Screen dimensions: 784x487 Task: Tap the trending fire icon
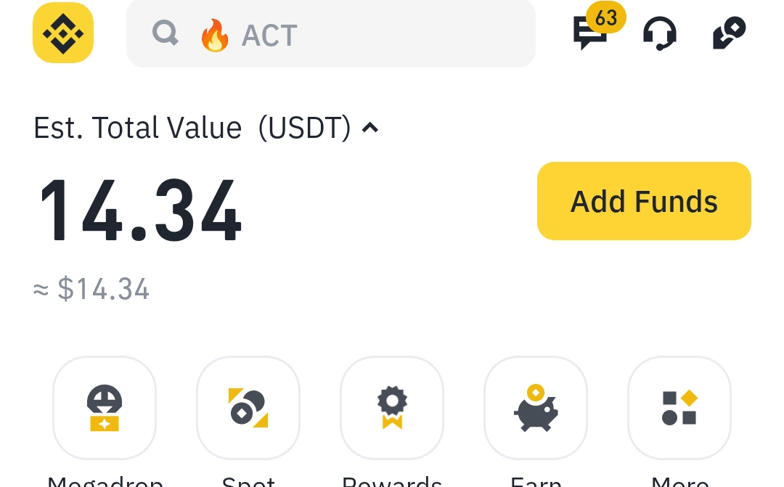point(215,35)
